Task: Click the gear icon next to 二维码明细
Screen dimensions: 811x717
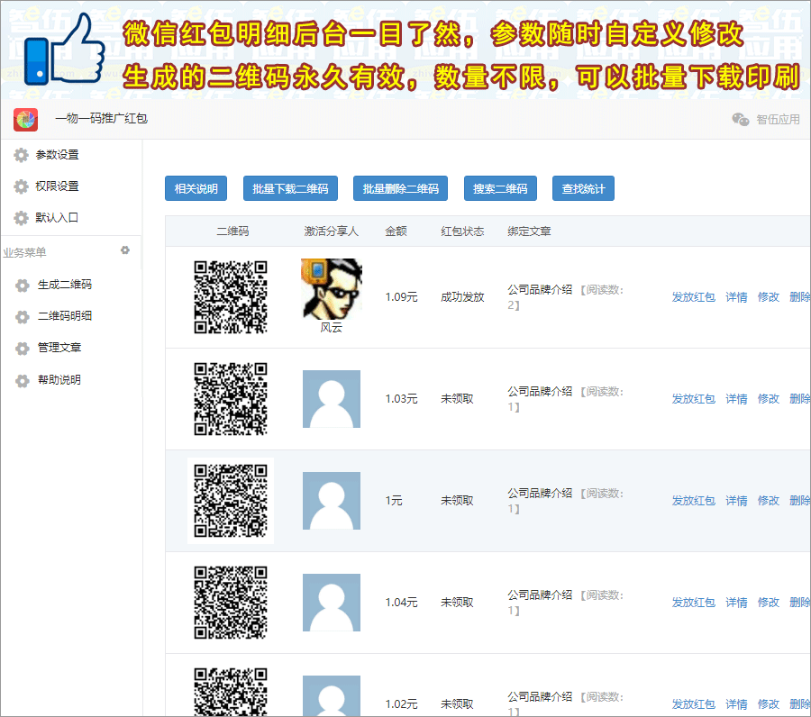Action: pyautogui.click(x=23, y=317)
